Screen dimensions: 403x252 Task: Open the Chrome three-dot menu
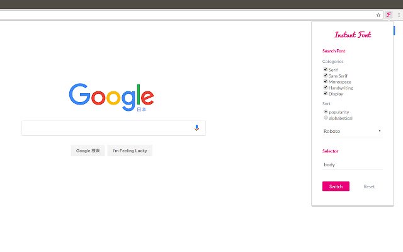pos(399,15)
